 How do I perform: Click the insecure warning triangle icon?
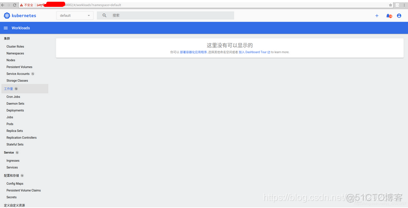pos(21,5)
